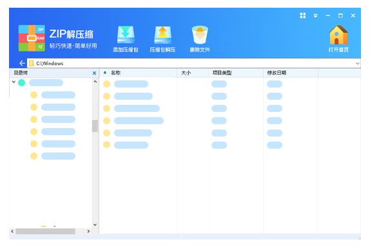370x251 pixels.
Task: Minimize the ZIP解压缩 window
Action: (x=327, y=15)
